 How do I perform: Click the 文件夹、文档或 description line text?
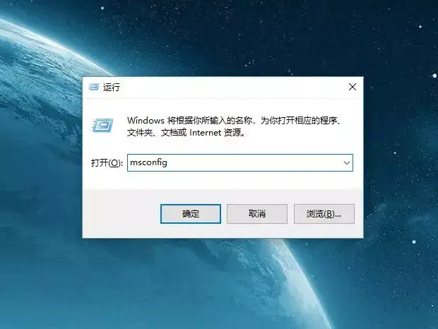[x=157, y=133]
